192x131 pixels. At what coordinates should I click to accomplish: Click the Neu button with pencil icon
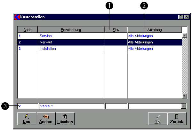coord(27,119)
